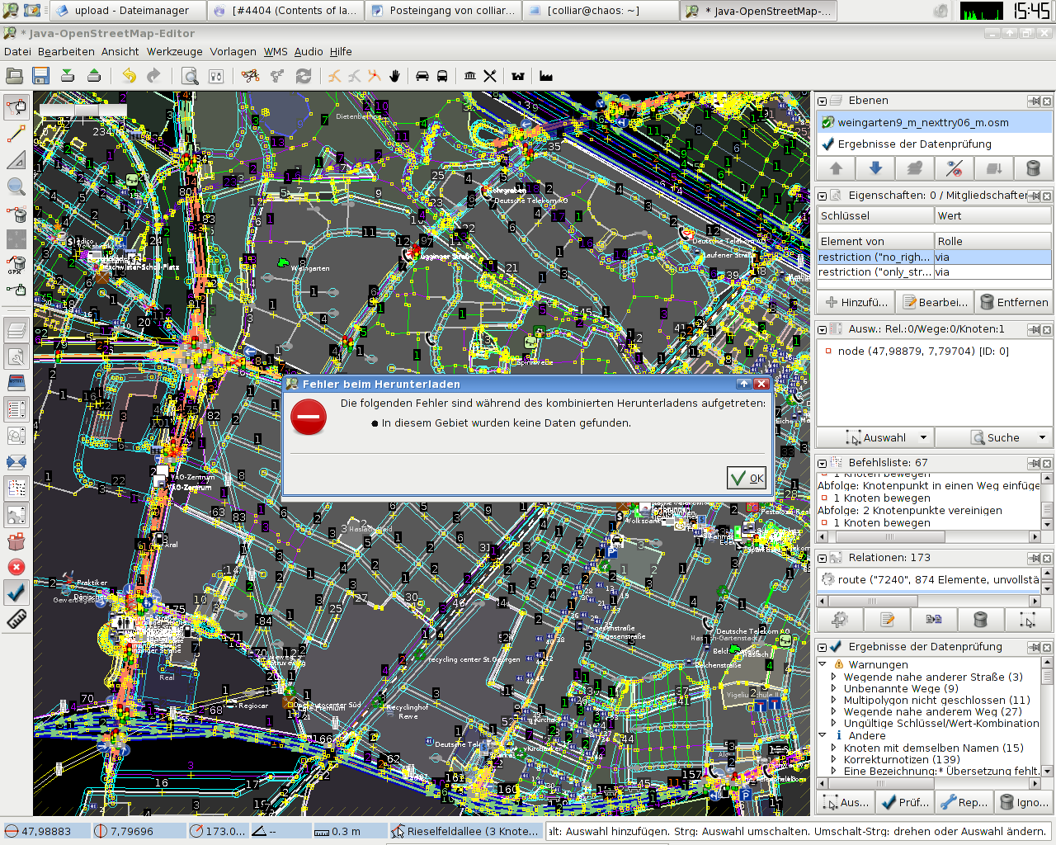Click the undo arrow in toolbar
Screen dimensions: 1056x845
pos(129,76)
